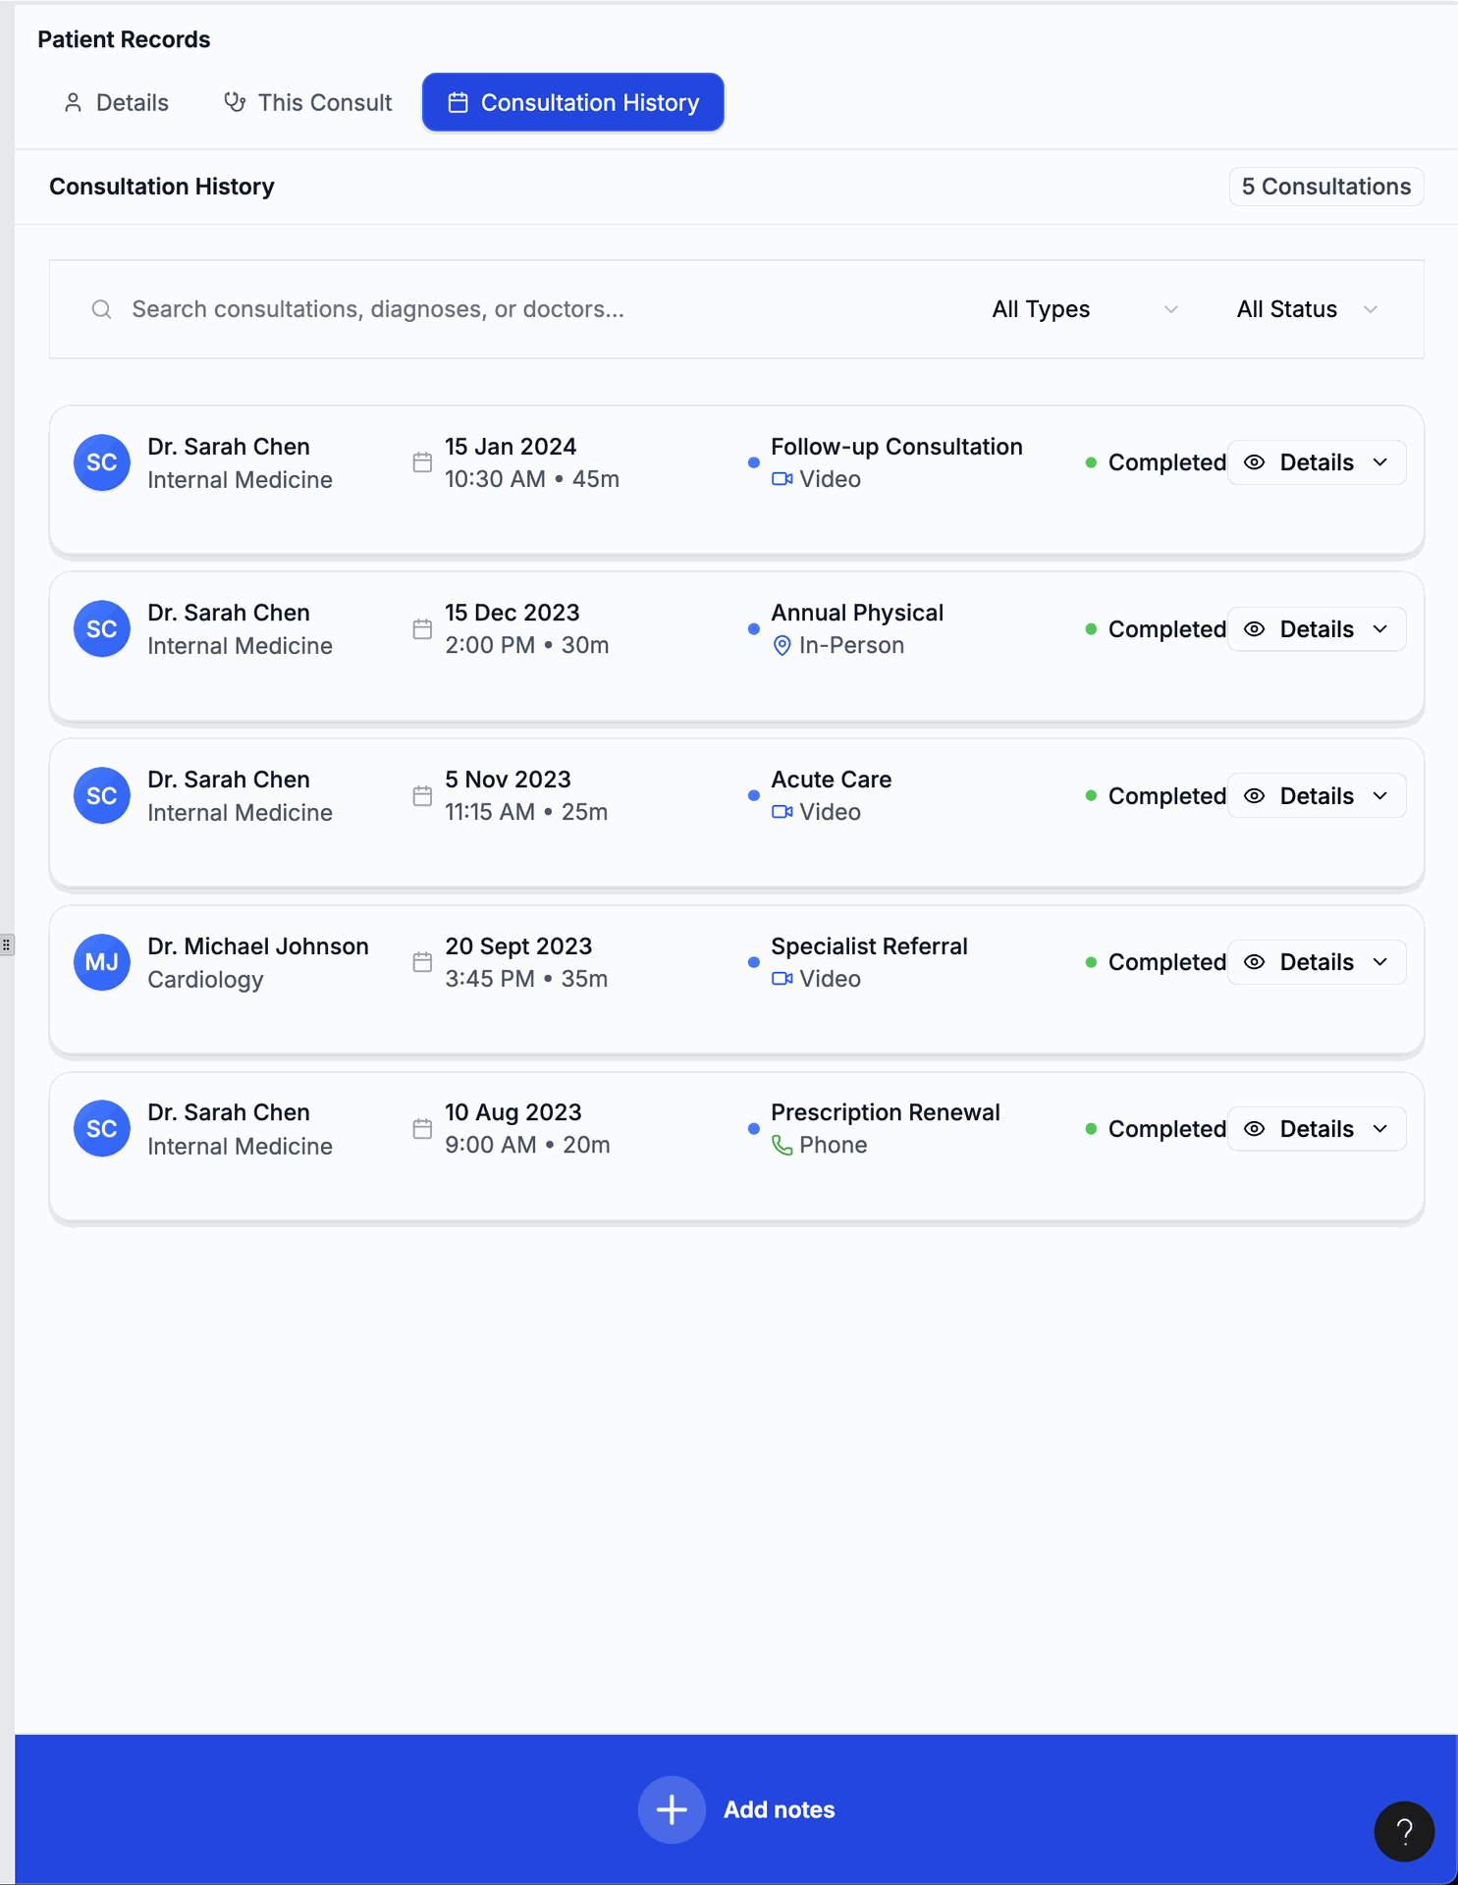This screenshot has width=1458, height=1885.
Task: Click the calendar icon next to 15 Jan 2024
Action: pos(422,462)
